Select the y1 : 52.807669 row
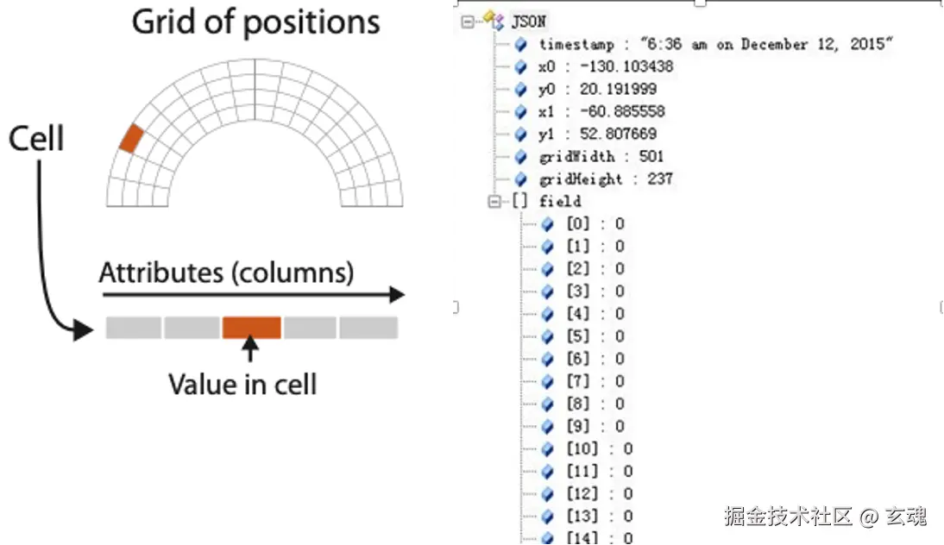The width and height of the screenshot is (944, 545). [597, 135]
